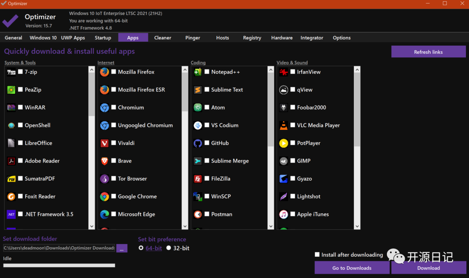
Task: Open the General tab
Action: click(13, 38)
